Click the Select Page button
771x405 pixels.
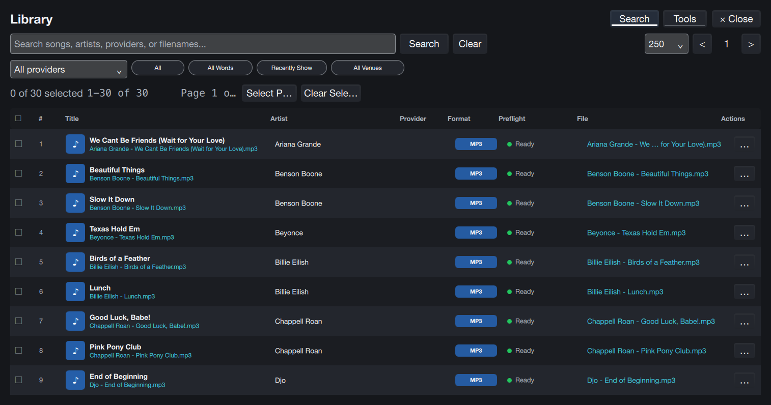pos(269,93)
